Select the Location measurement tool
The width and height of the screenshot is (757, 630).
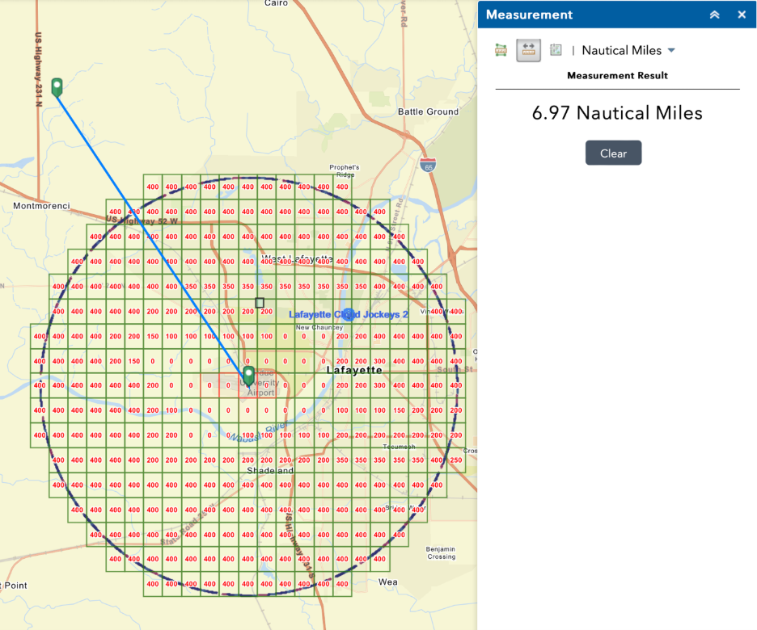556,49
